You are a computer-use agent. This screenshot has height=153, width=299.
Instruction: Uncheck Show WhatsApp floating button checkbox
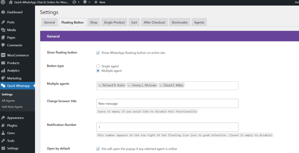coord(98,53)
